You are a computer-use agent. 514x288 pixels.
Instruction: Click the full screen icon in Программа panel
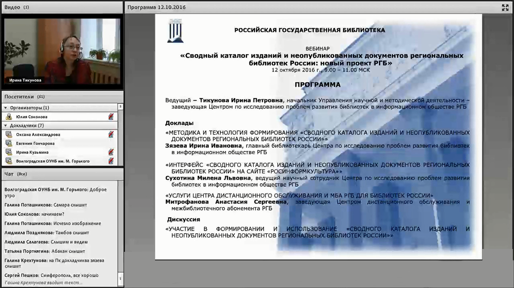coord(505,8)
